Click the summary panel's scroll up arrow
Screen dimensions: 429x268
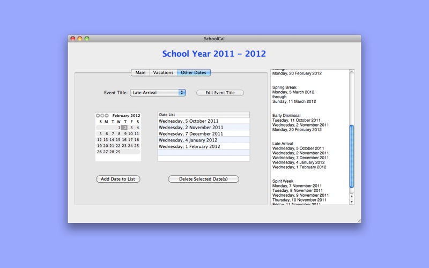click(352, 196)
